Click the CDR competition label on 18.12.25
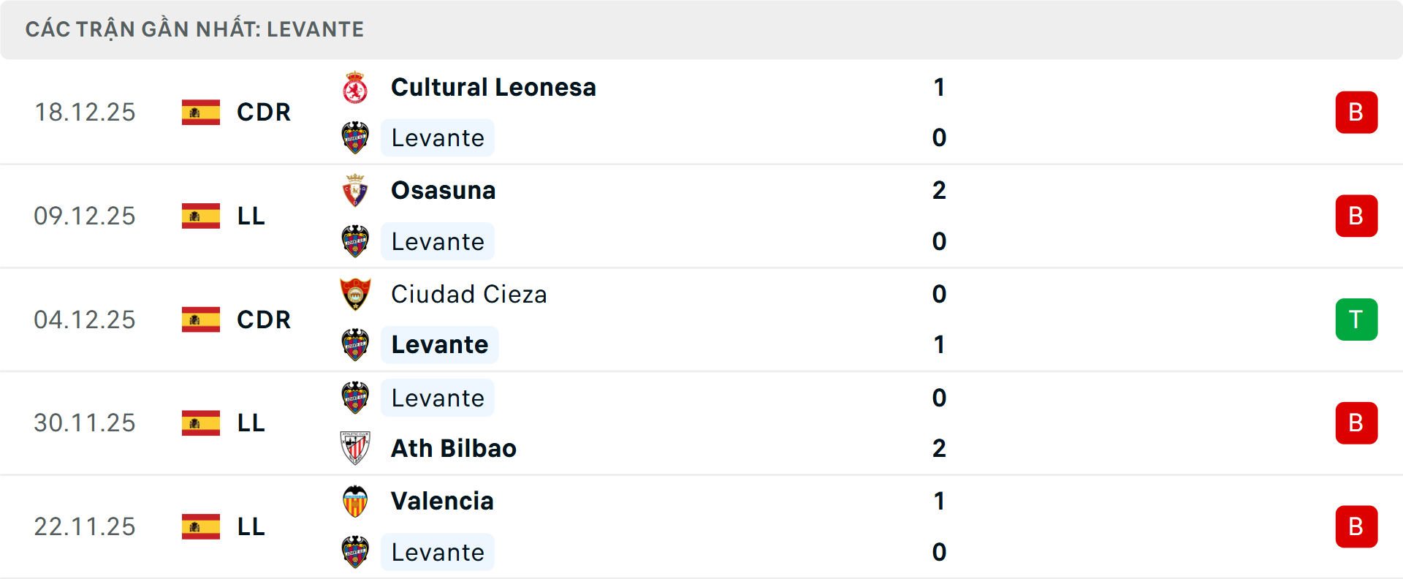This screenshot has height=579, width=1403. 264,113
